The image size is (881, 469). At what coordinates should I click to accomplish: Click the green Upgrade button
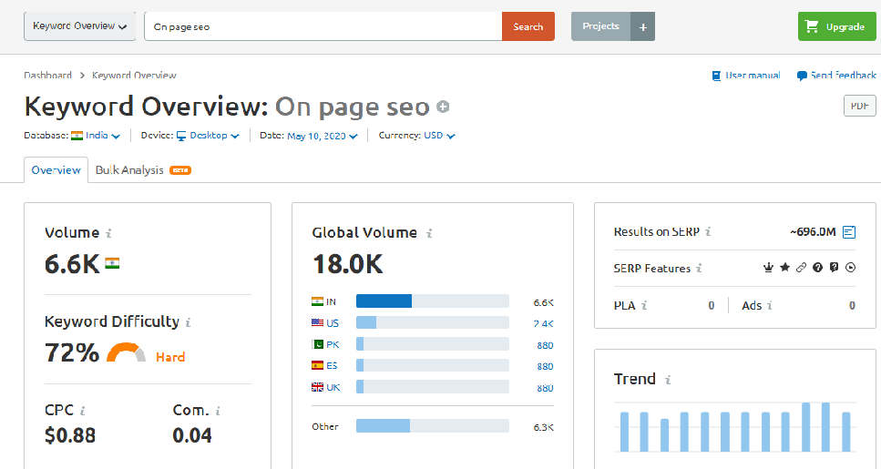[x=836, y=26]
